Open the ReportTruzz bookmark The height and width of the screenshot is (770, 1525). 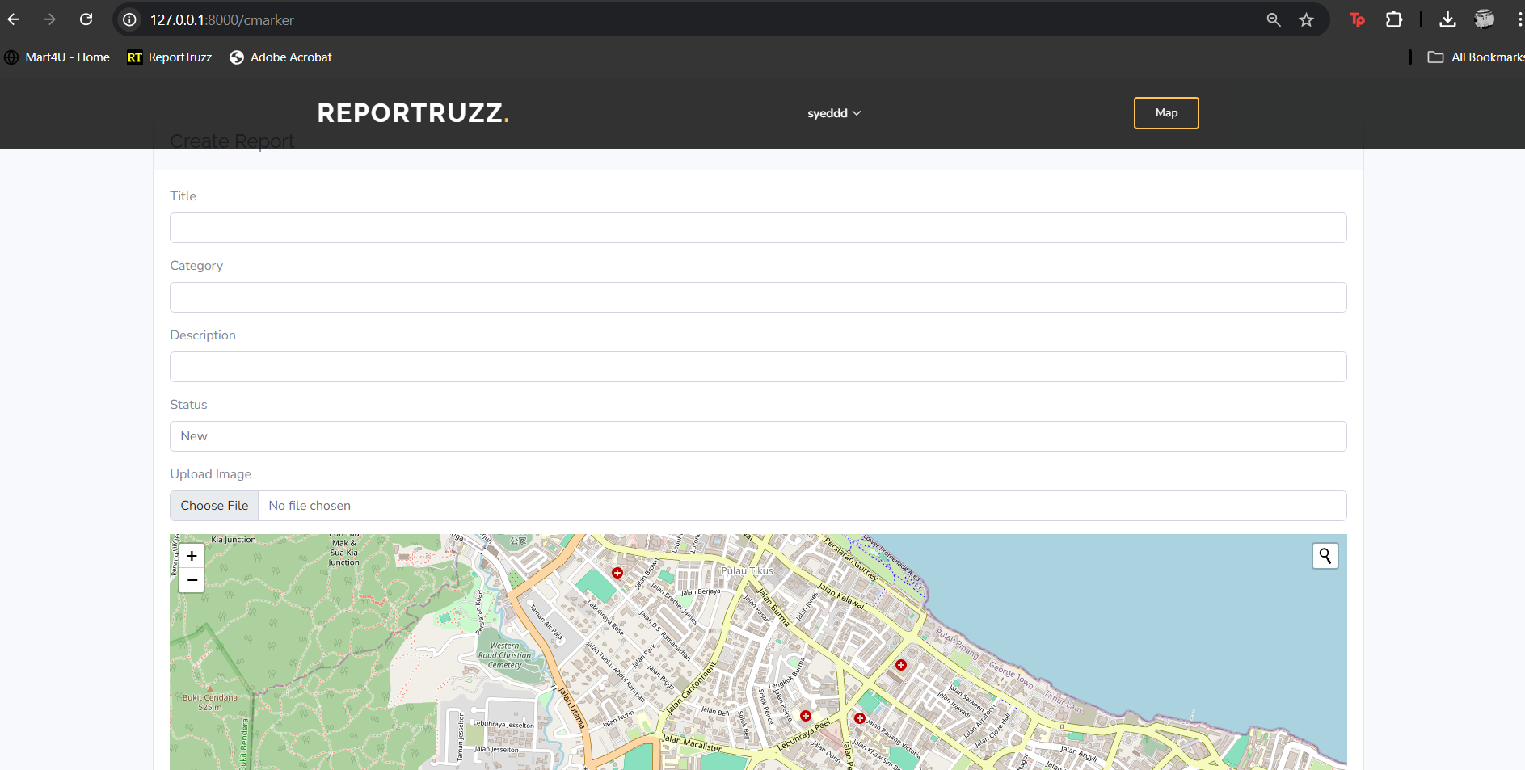[x=170, y=57]
